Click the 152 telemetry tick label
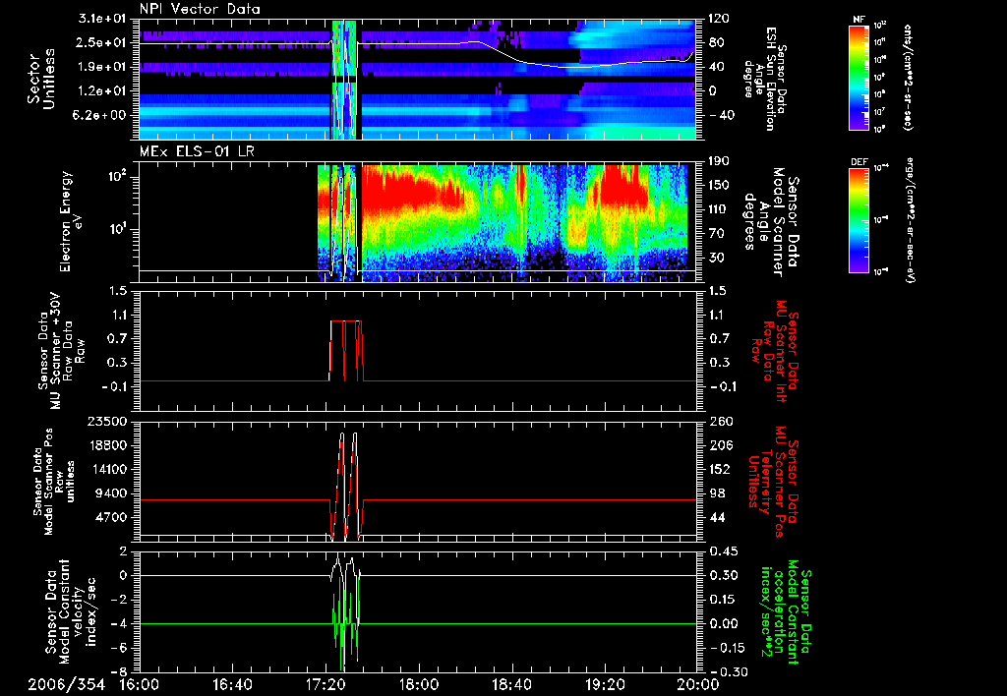Image resolution: width=1007 pixels, height=696 pixels. (x=719, y=469)
